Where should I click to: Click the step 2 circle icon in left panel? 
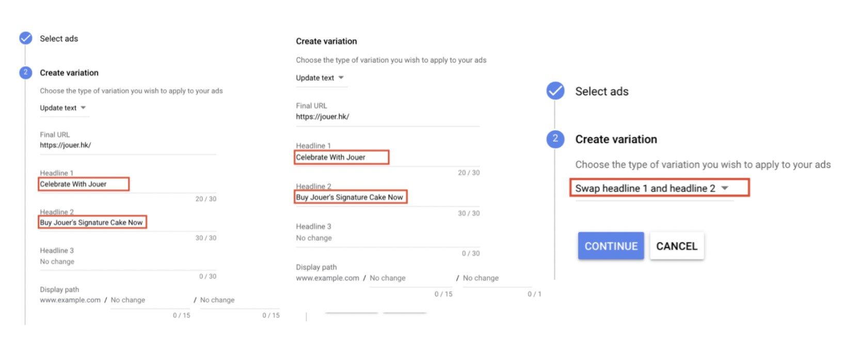[26, 73]
